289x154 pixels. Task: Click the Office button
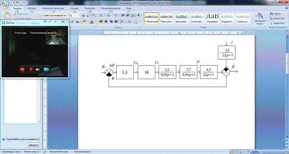click(5, 4)
